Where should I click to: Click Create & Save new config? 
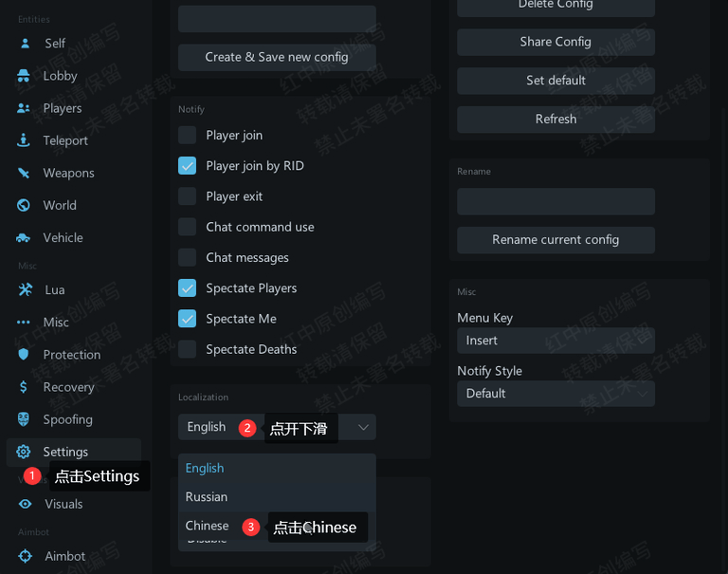[x=277, y=57]
